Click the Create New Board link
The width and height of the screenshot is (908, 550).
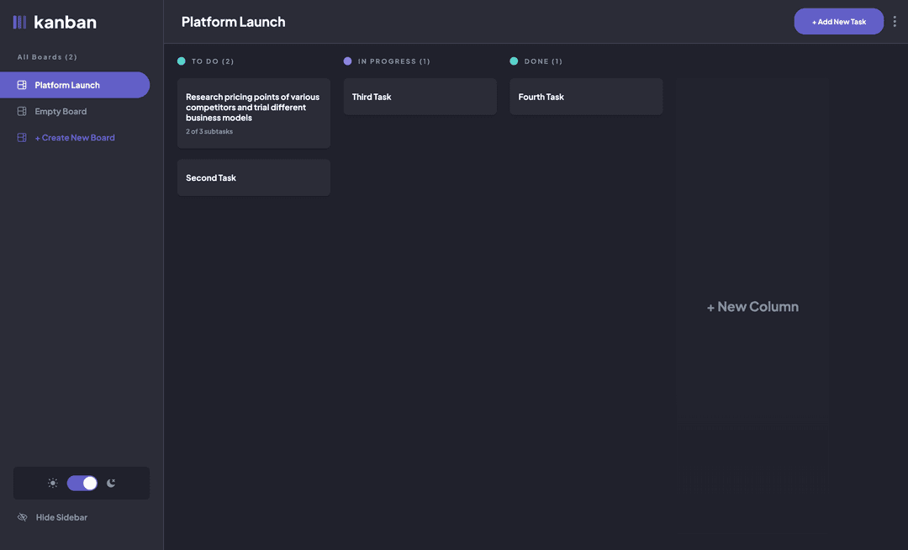pyautogui.click(x=75, y=138)
